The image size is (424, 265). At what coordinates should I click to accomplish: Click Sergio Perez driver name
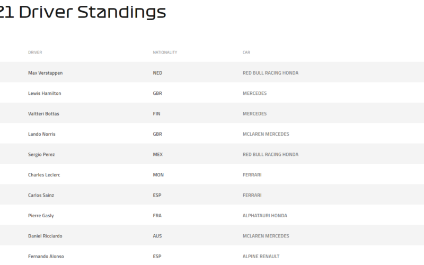(x=41, y=154)
